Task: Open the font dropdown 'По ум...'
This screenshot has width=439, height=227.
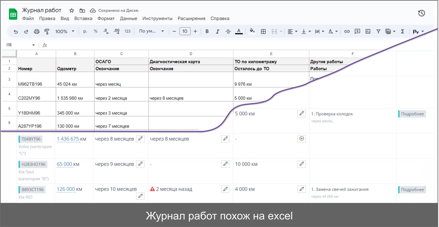Action: 152,31
